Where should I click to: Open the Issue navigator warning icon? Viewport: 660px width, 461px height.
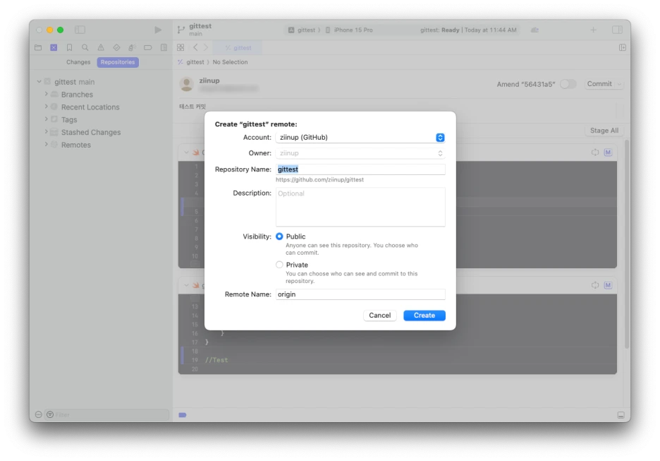pyautogui.click(x=101, y=47)
